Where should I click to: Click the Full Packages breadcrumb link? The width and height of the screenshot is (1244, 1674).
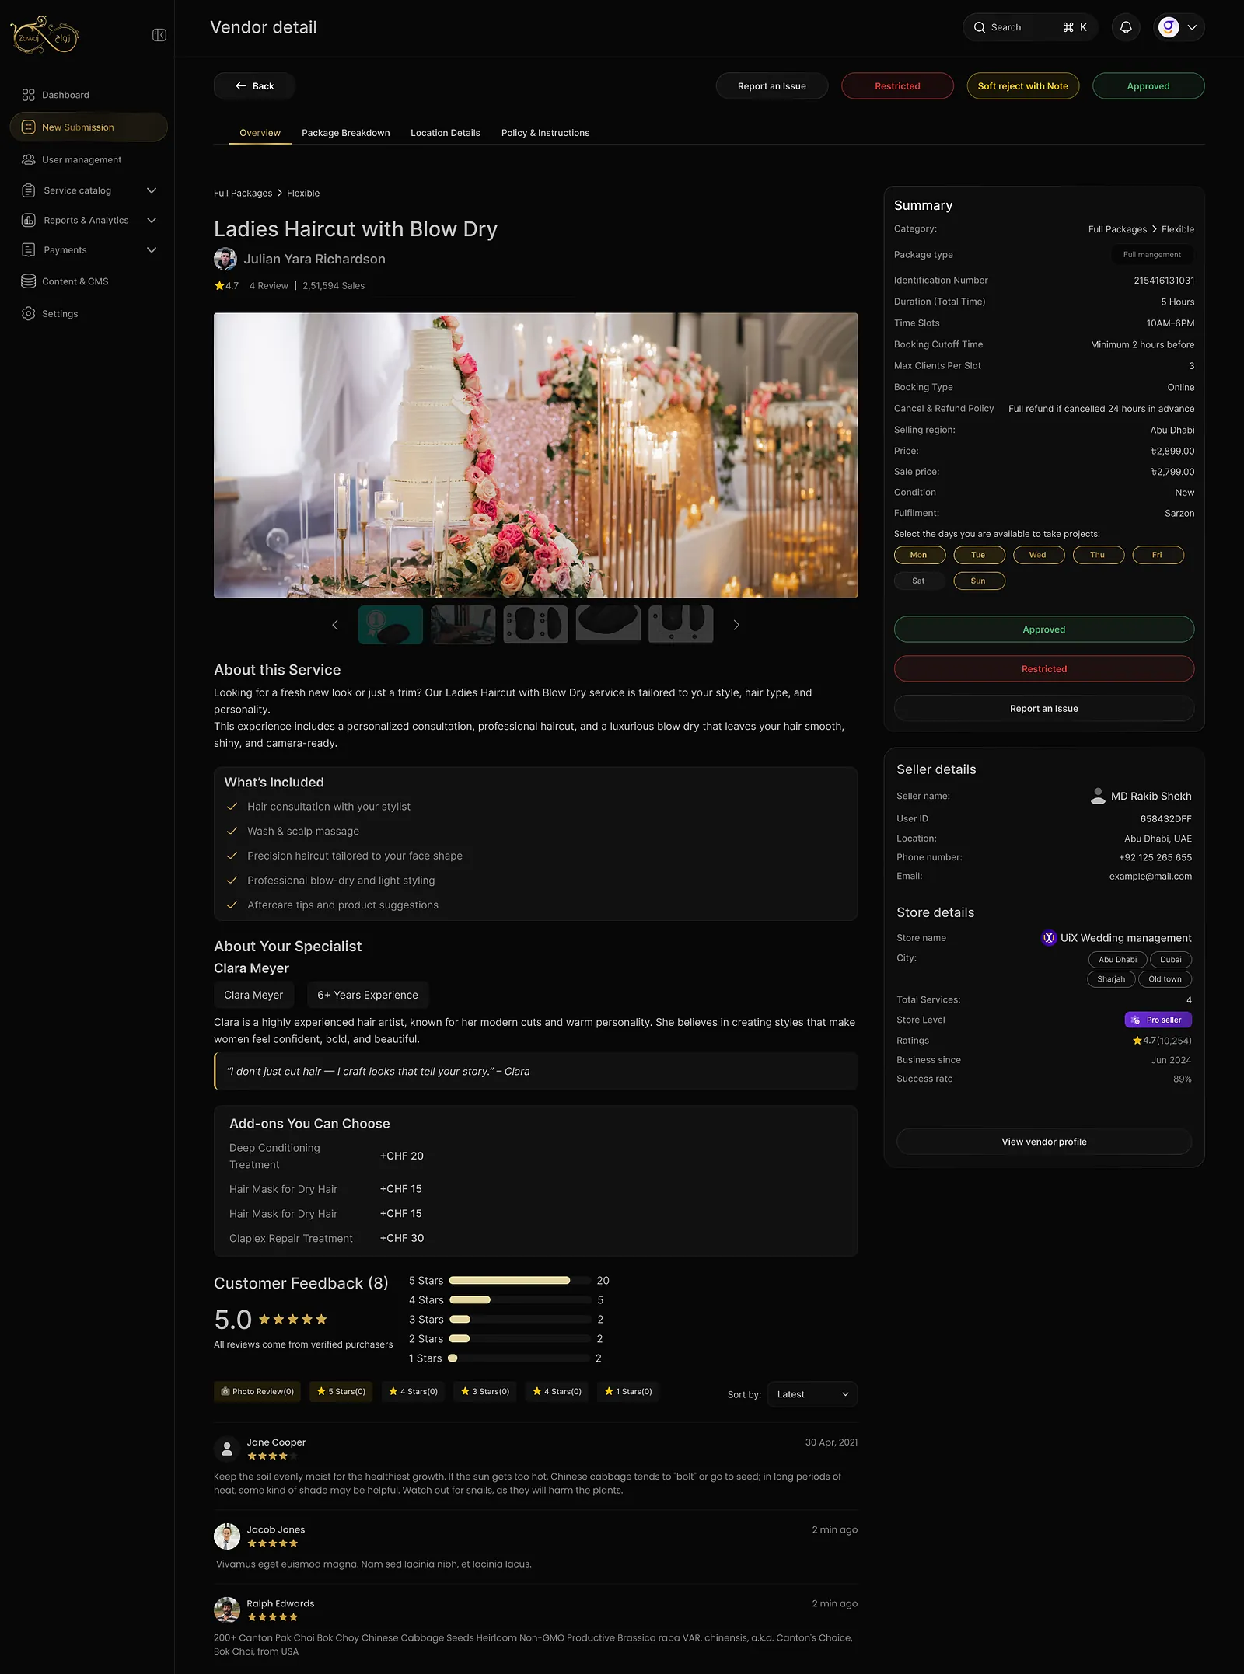243,193
